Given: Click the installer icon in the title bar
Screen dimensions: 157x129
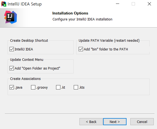Looking at the screenshot, I should click(4, 4).
